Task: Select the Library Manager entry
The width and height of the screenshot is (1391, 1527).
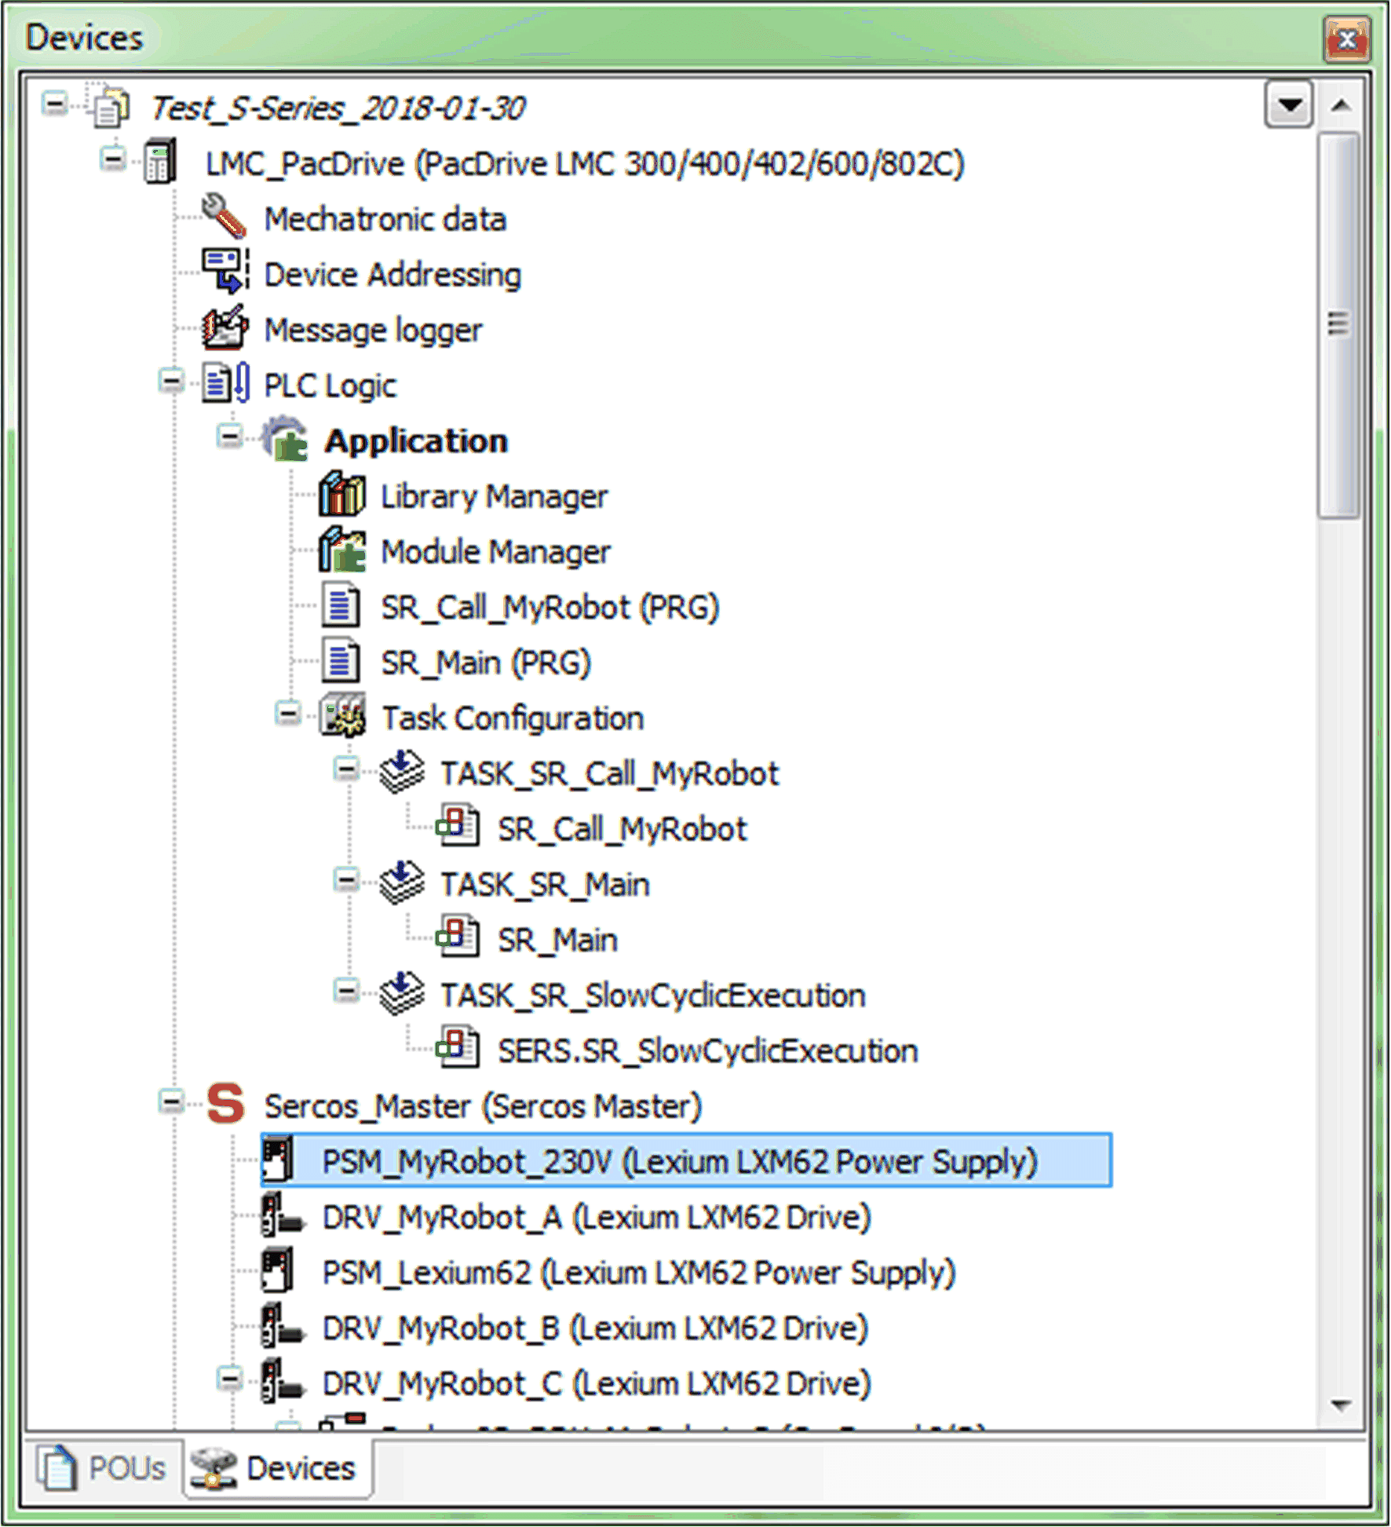Action: click(x=495, y=496)
